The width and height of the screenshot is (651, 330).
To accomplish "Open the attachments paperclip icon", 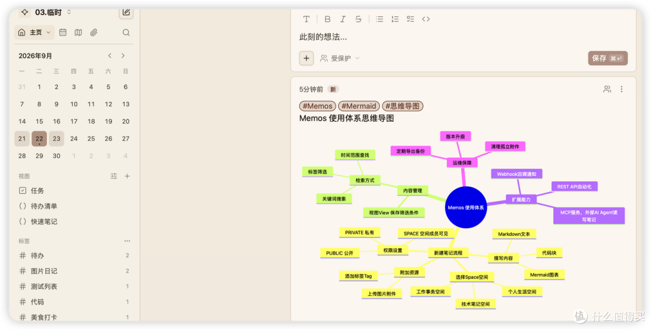I will pos(94,33).
